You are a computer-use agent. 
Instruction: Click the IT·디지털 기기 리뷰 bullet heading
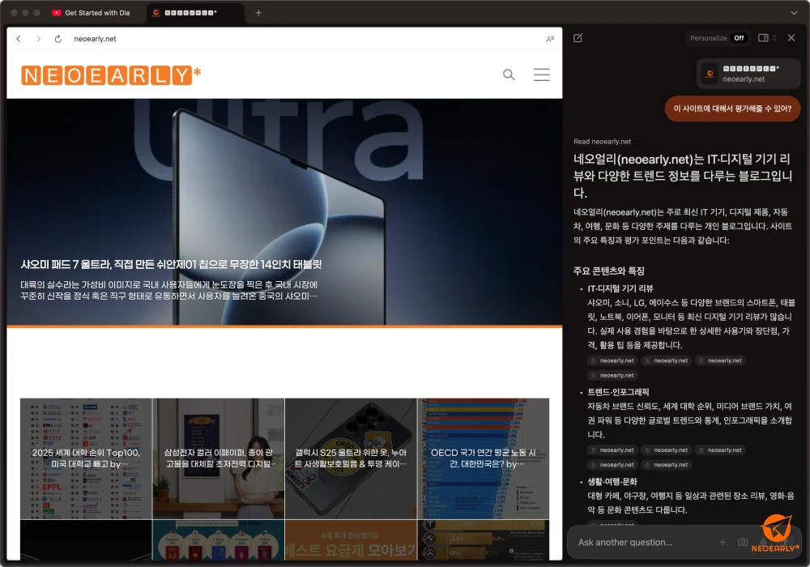click(x=620, y=288)
